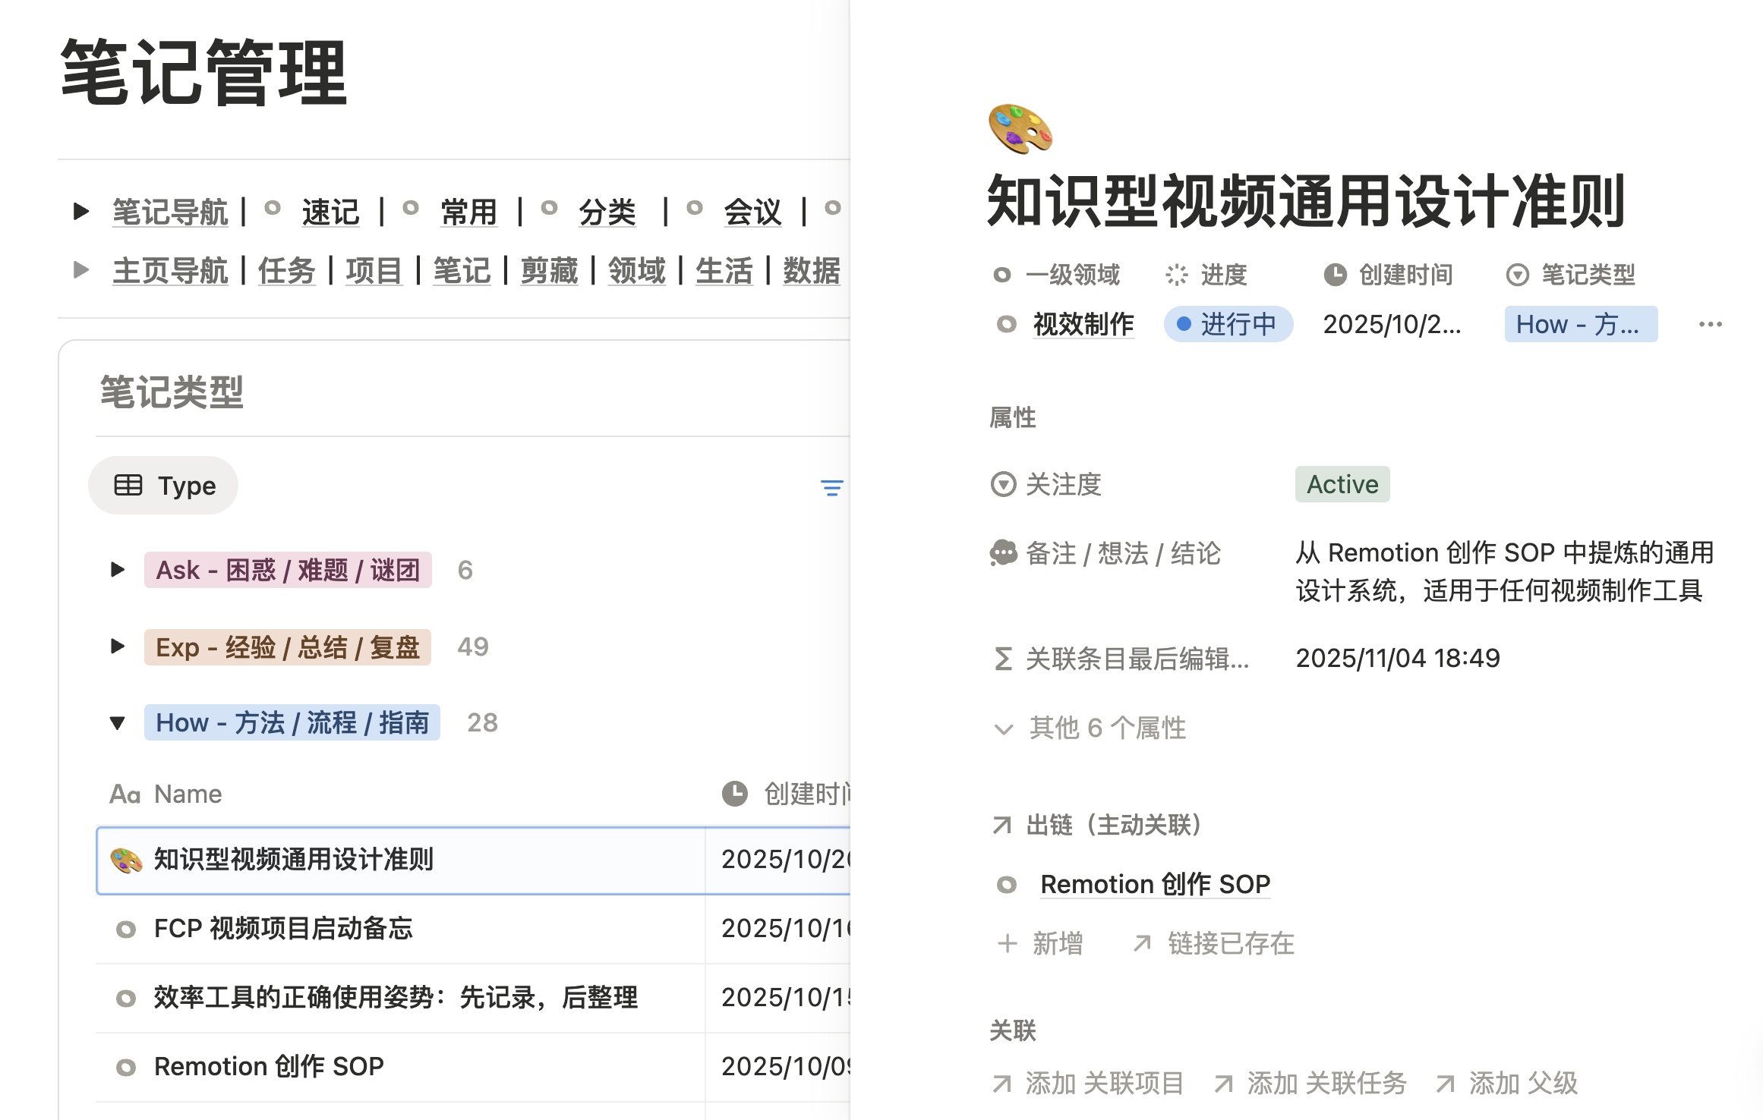The height and width of the screenshot is (1120, 1763).
Task: Expand the Exp - 经验 group
Action: [x=117, y=647]
